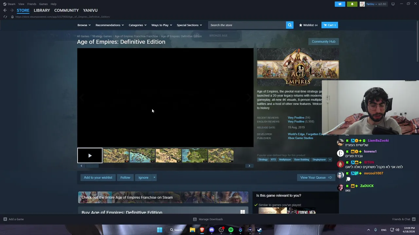Open the Ignore options dropdown arrow
The height and width of the screenshot is (235, 419).
154,178
